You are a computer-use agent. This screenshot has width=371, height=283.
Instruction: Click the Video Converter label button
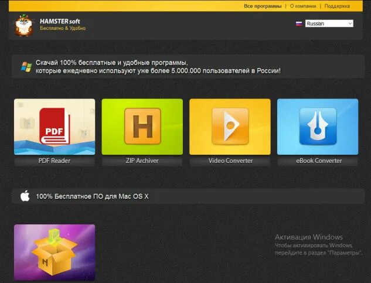click(230, 161)
